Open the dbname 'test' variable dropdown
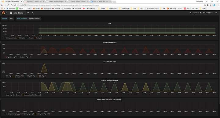This screenshot has width=220, height=118. tap(12, 19)
